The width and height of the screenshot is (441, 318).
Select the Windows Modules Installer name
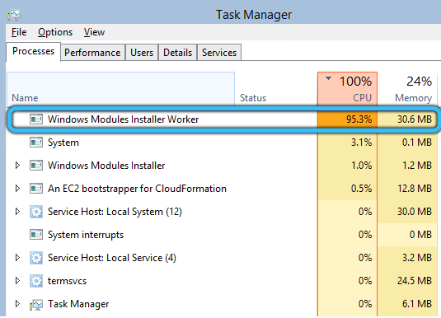coord(106,166)
